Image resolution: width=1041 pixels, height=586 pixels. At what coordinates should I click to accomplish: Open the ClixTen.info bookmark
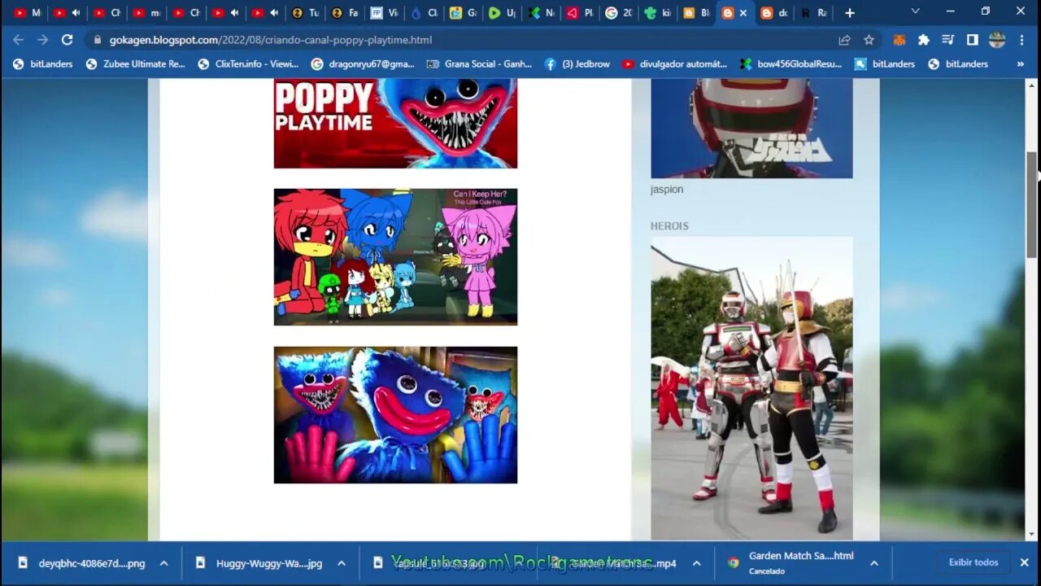248,63
